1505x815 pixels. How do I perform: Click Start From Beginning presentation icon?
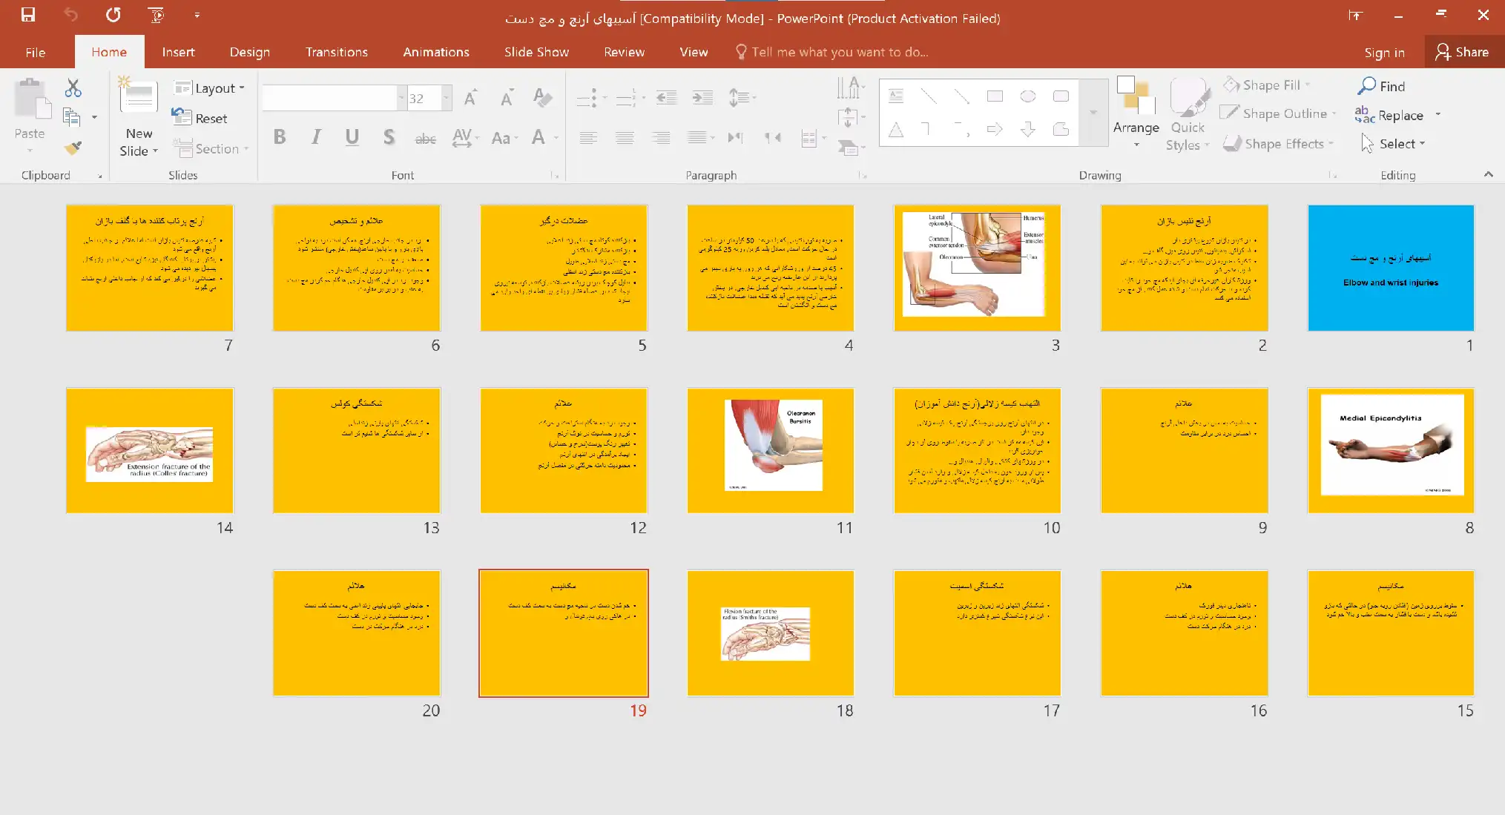[x=156, y=15]
